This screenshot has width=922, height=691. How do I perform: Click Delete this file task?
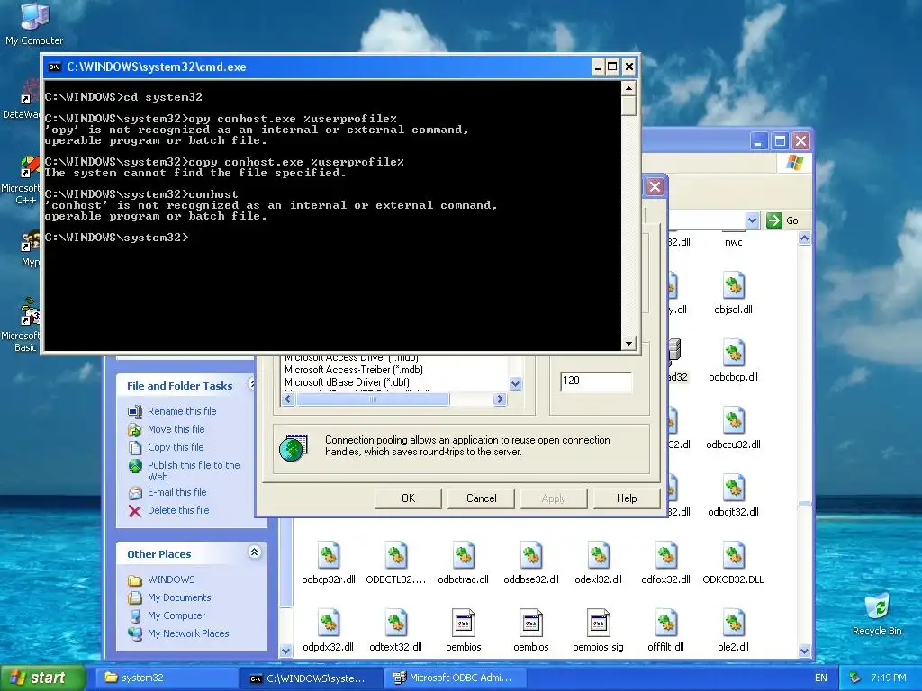coord(178,510)
